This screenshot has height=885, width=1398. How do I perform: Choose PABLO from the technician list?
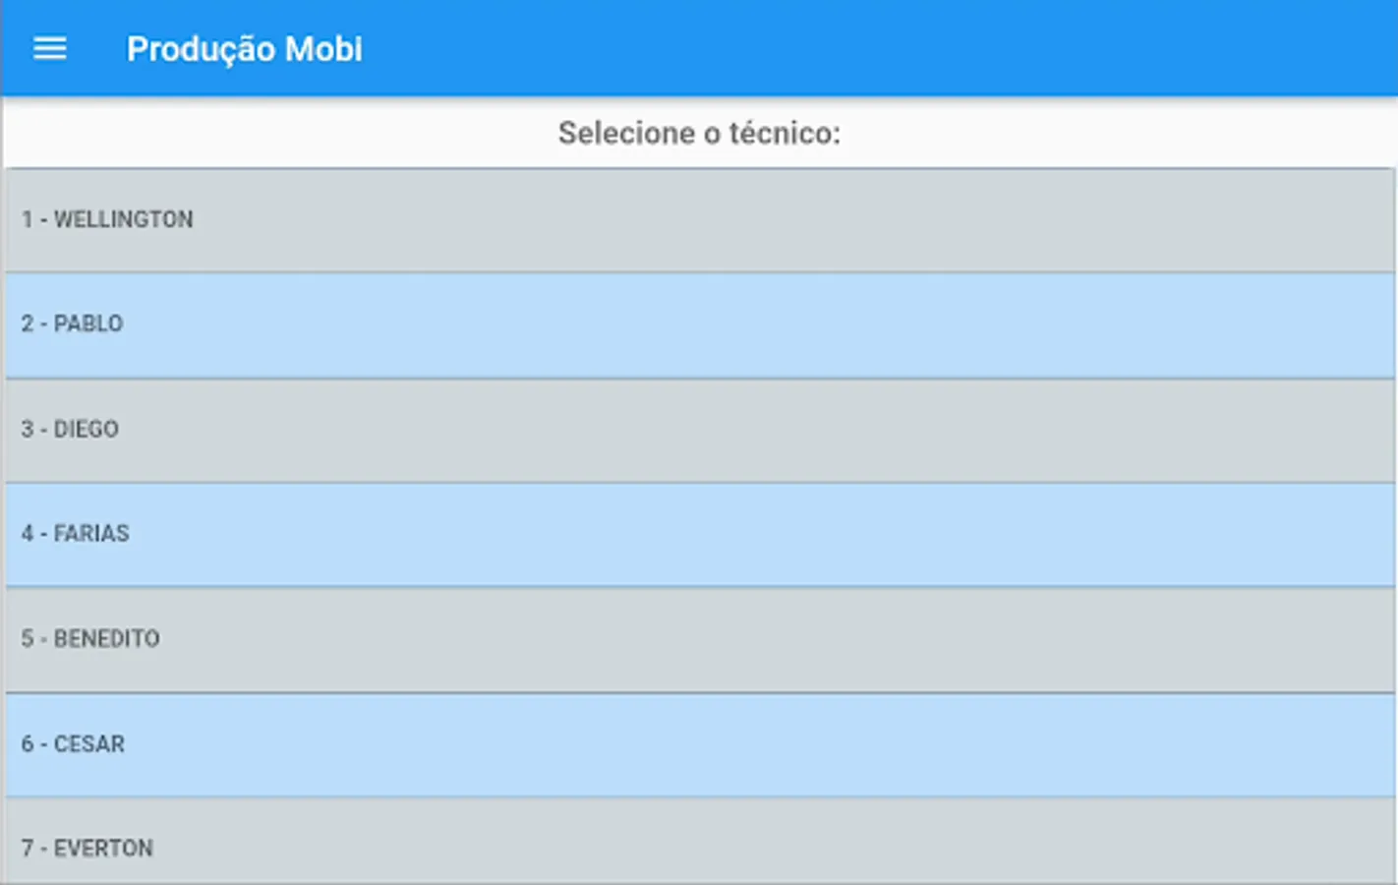tap(698, 324)
